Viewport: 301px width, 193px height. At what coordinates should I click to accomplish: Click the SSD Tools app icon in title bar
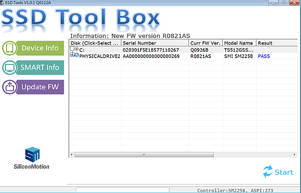(x=2, y=3)
